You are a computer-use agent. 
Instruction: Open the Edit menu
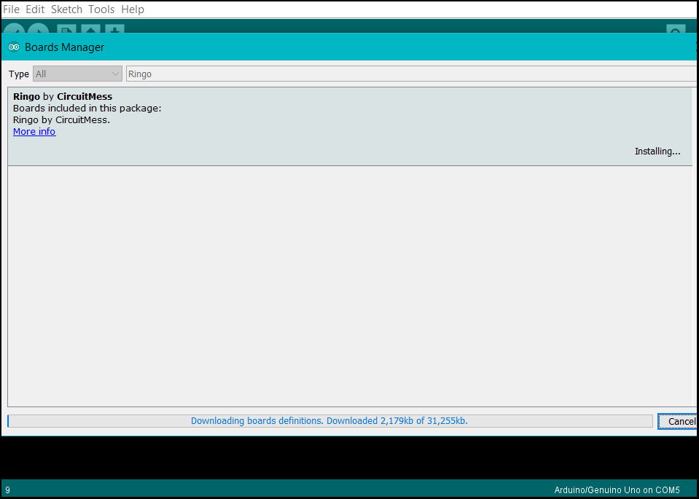click(x=35, y=9)
